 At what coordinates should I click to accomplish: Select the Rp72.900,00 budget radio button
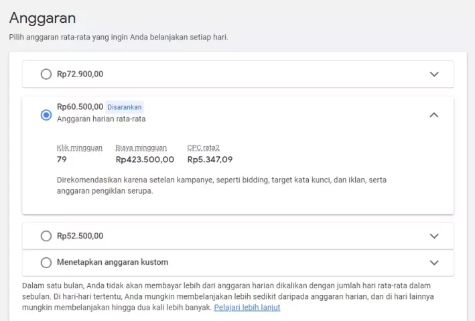(46, 74)
